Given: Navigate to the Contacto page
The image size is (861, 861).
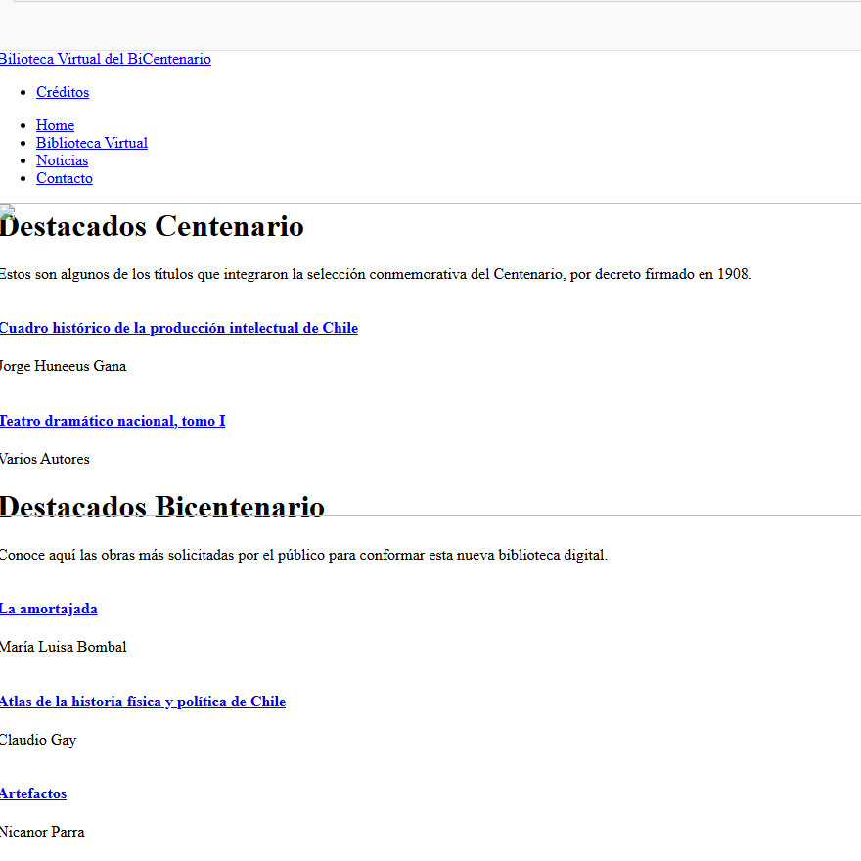Looking at the screenshot, I should point(65,178).
